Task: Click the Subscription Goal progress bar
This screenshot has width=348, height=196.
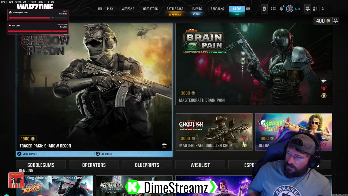Action: (38, 18)
